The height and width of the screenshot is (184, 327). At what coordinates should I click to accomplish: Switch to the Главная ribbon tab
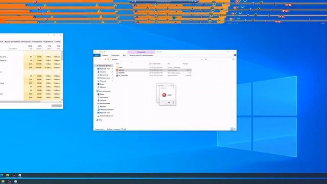pyautogui.click(x=105, y=55)
